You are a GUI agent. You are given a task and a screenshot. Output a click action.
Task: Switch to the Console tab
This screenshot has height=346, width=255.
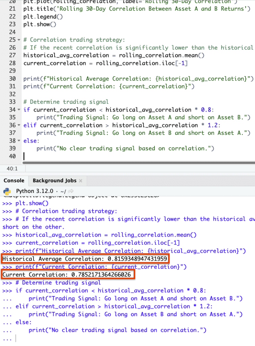(x=14, y=180)
